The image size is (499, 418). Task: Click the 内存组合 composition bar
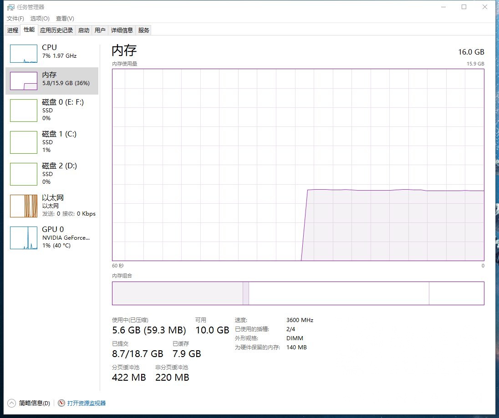(x=298, y=293)
